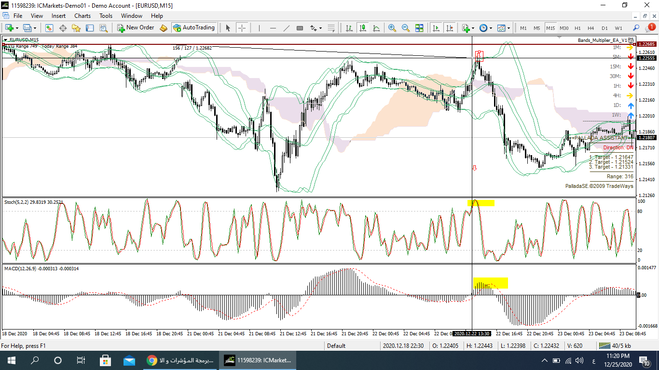The image size is (659, 370).
Task: Open the search magnifier icon
Action: [636, 28]
